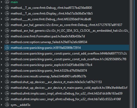Image resolution: width=137 pixels, height=108 pixels.
Task: Select avr_hal_generic I2c_H_I2C_SDA_SCL_CLOCK function
Action: [70, 31]
